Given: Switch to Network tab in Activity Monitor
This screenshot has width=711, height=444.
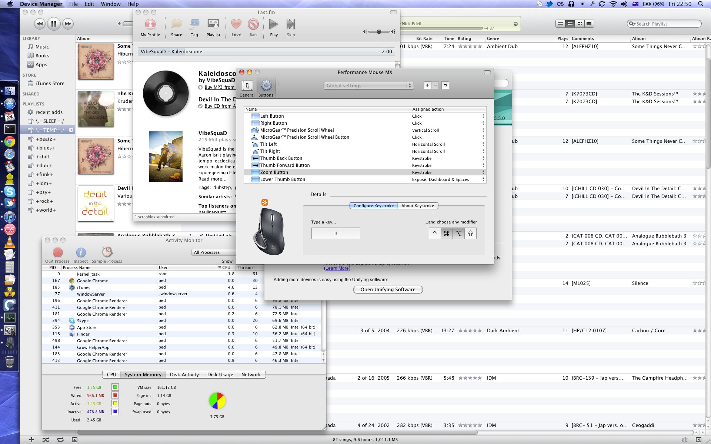Looking at the screenshot, I should tap(251, 374).
